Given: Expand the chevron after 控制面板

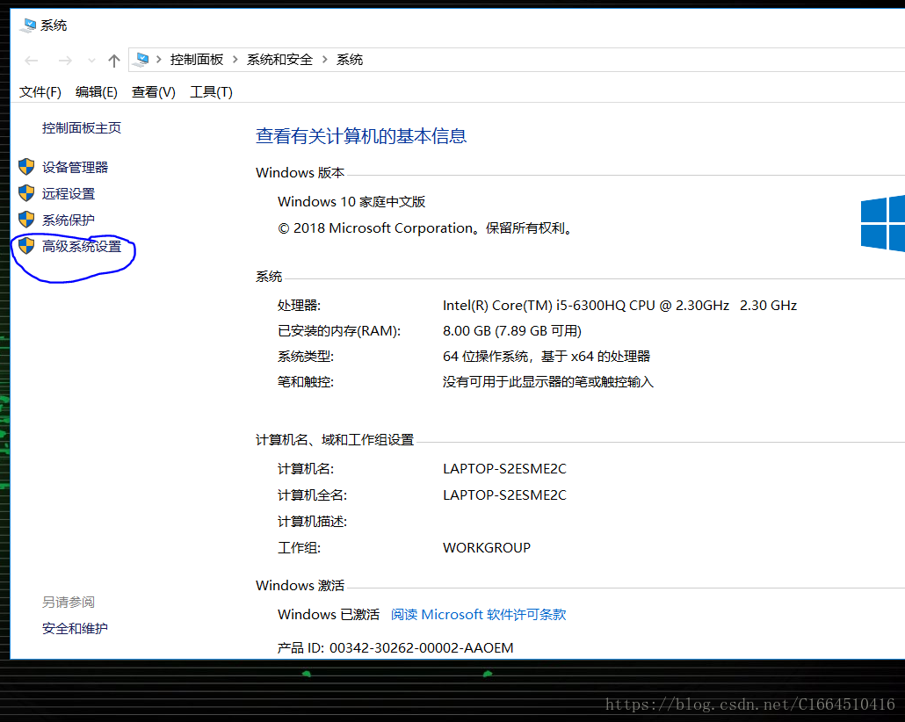Looking at the screenshot, I should tap(235, 60).
